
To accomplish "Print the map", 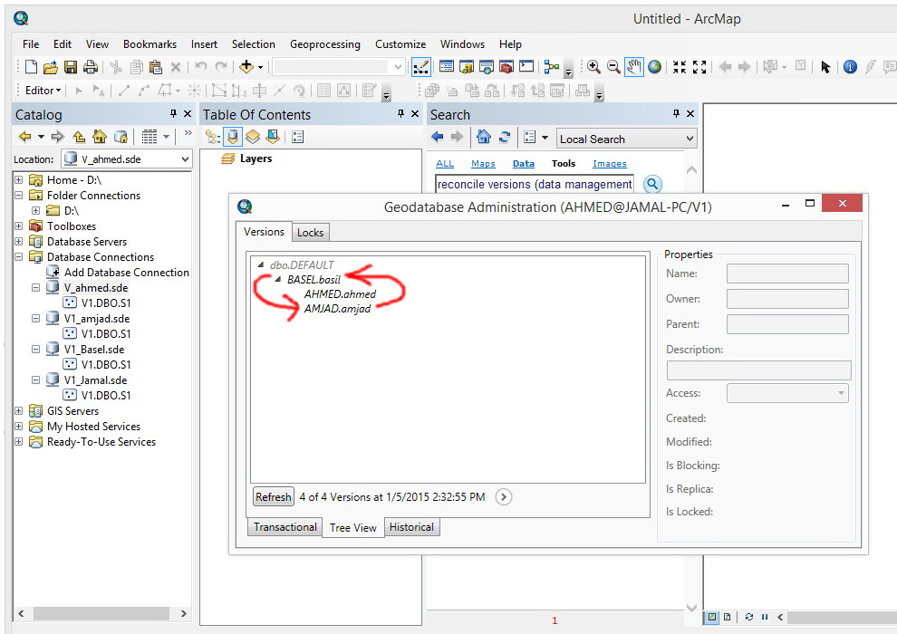I will pos(91,67).
